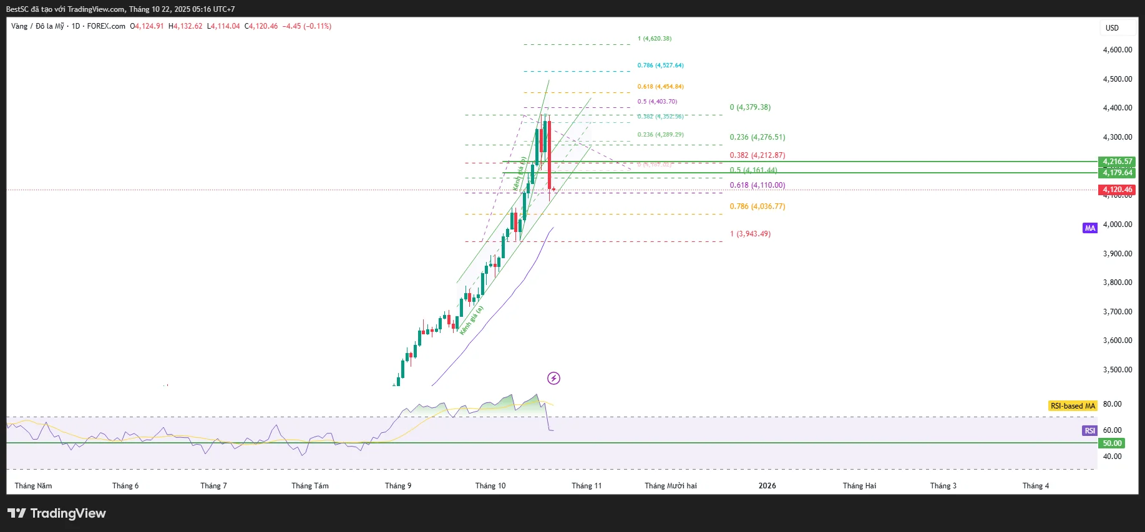
Task: Select the Kênh giá (a) channel label
Action: (472, 321)
